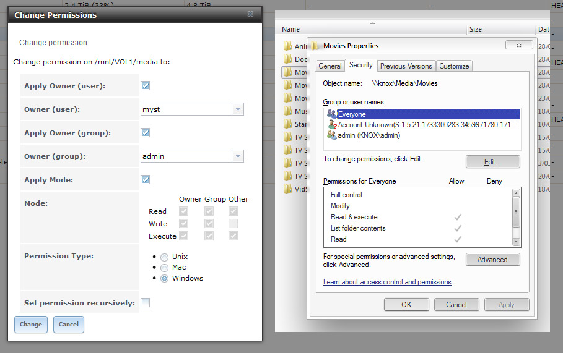
Task: Click the admin user icon
Action: pyautogui.click(x=332, y=135)
